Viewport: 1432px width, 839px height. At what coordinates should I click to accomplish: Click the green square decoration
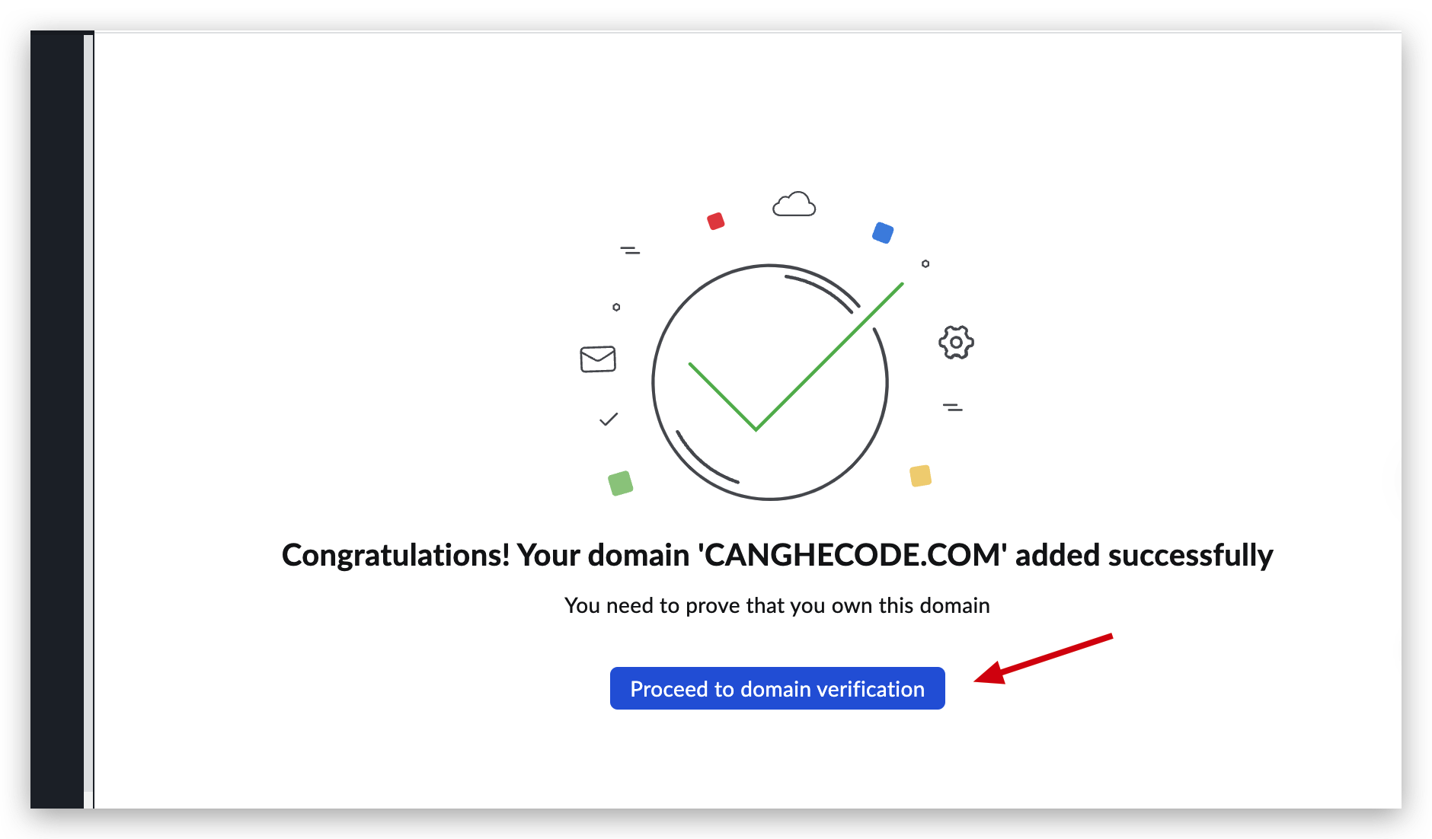pos(621,483)
